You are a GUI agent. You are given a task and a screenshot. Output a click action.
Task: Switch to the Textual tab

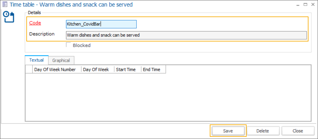(x=36, y=60)
